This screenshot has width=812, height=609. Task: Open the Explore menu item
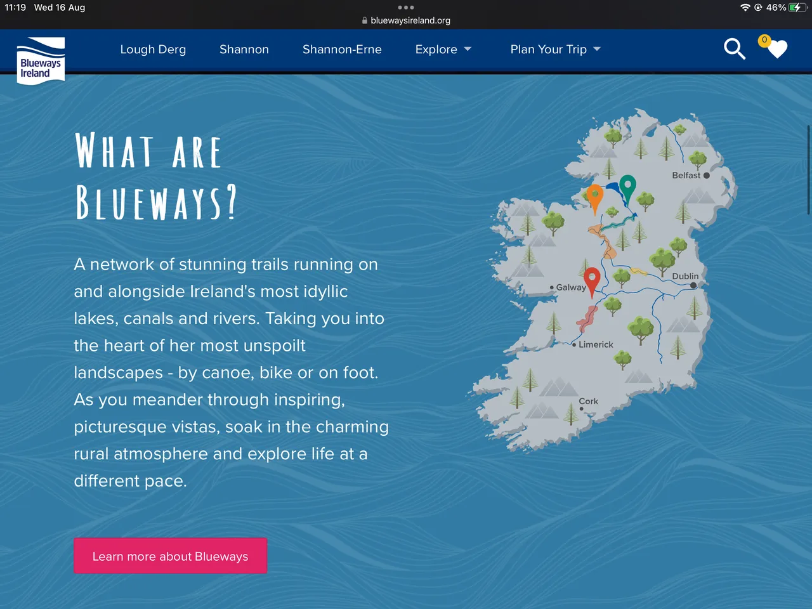tap(436, 49)
